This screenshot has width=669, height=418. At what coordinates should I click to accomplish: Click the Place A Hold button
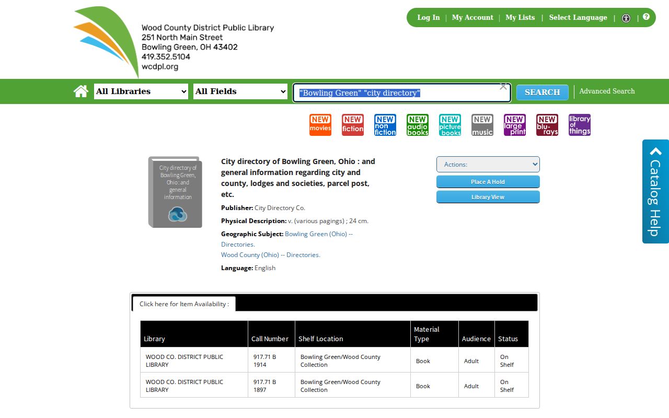[x=488, y=182]
